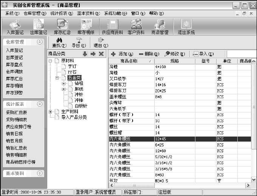257x196 pixels.
Task: Collapse the 仓库管理 sidebar panel
Action: (x=40, y=42)
